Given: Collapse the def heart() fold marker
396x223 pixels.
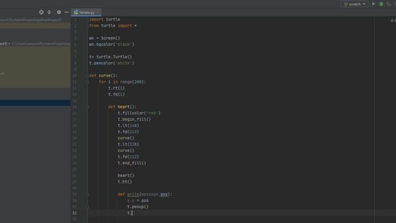Looking at the screenshot, I should click(87, 107).
